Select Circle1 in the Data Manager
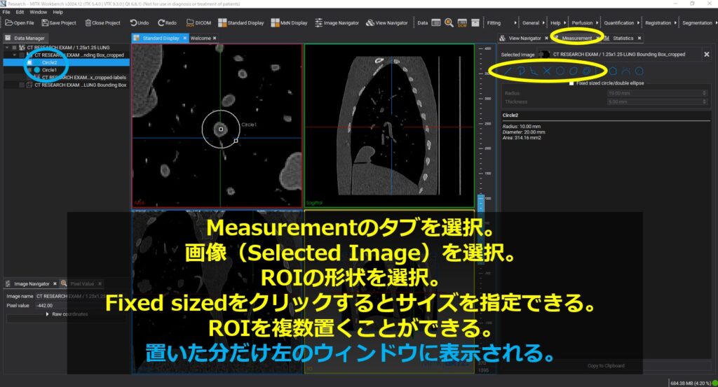This screenshot has width=718, height=387. (49, 70)
